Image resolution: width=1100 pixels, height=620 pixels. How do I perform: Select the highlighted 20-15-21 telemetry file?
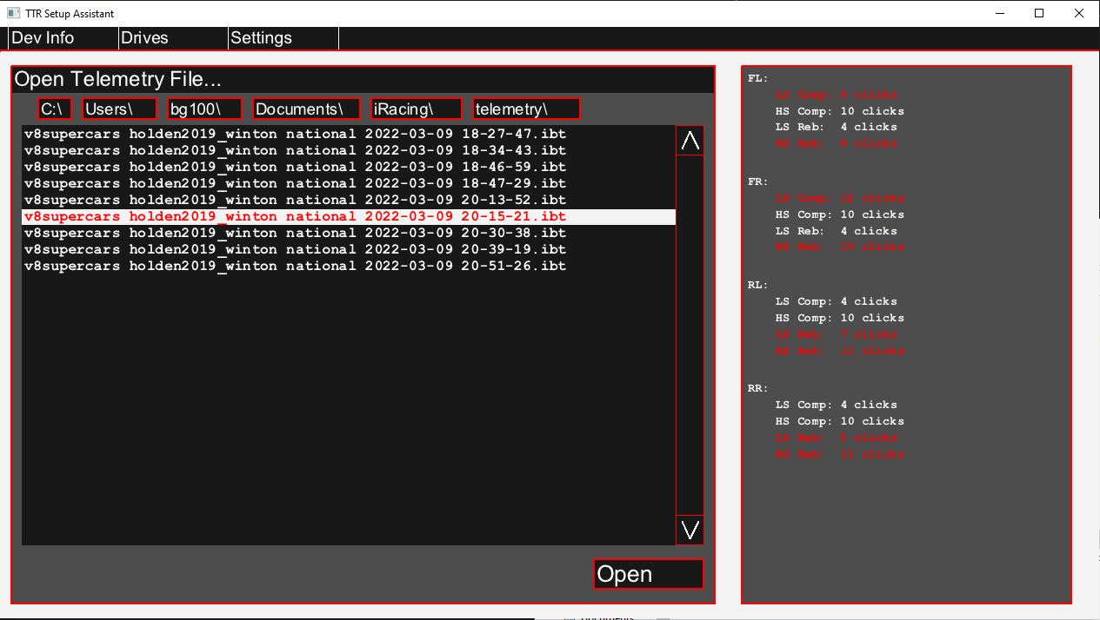click(x=295, y=216)
